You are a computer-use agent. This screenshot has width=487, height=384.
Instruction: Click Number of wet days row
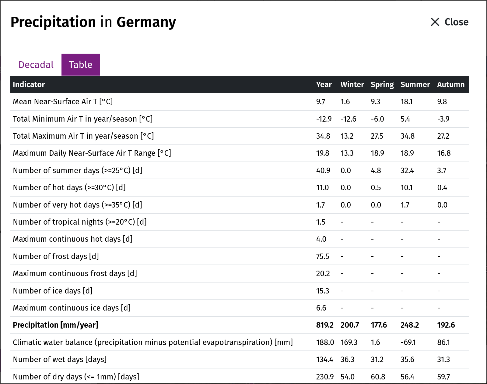point(240,359)
